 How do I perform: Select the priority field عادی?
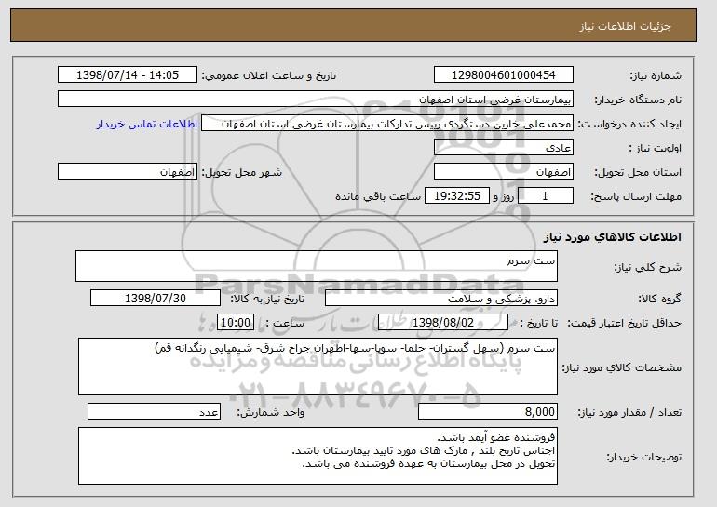504,148
